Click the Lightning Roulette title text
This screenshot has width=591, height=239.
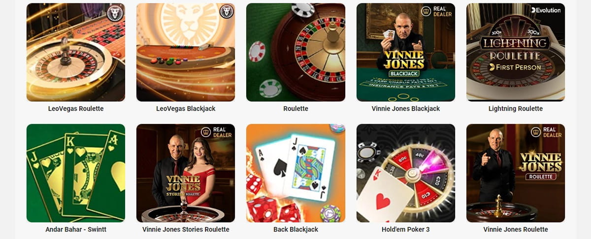coord(516,108)
